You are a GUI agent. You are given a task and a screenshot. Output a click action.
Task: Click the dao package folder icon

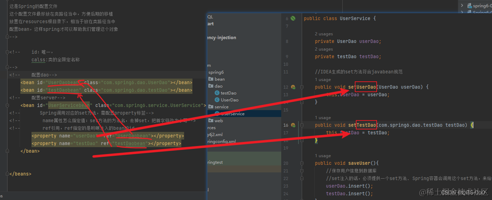pos(210,86)
